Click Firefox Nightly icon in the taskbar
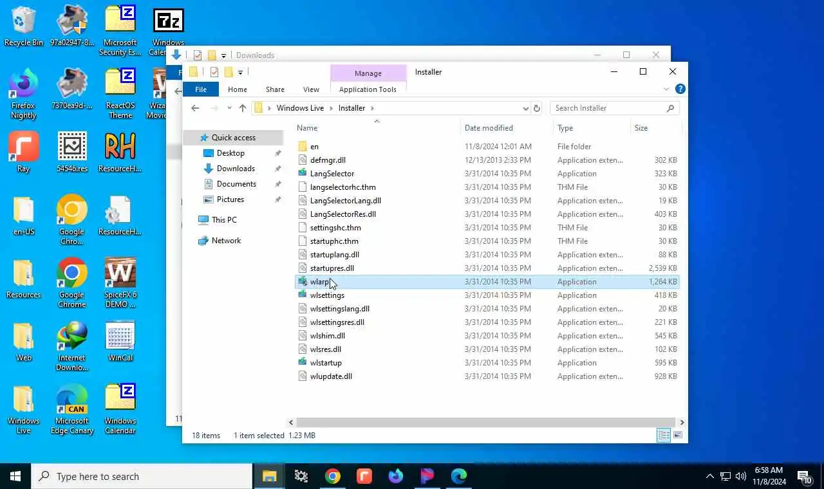 click(x=395, y=476)
